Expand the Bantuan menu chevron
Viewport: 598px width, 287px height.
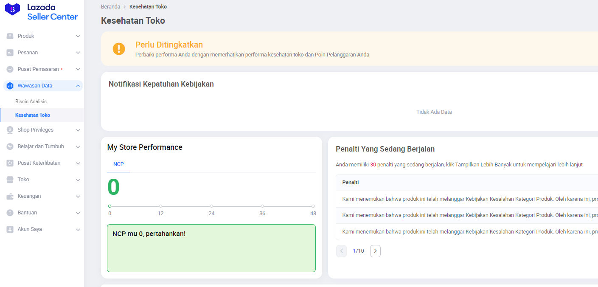(x=78, y=213)
